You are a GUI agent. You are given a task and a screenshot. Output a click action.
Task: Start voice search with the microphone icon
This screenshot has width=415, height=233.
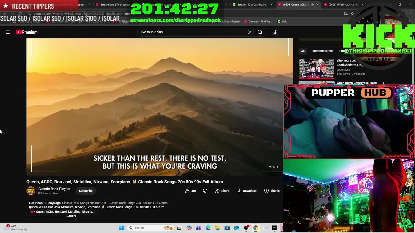275,32
